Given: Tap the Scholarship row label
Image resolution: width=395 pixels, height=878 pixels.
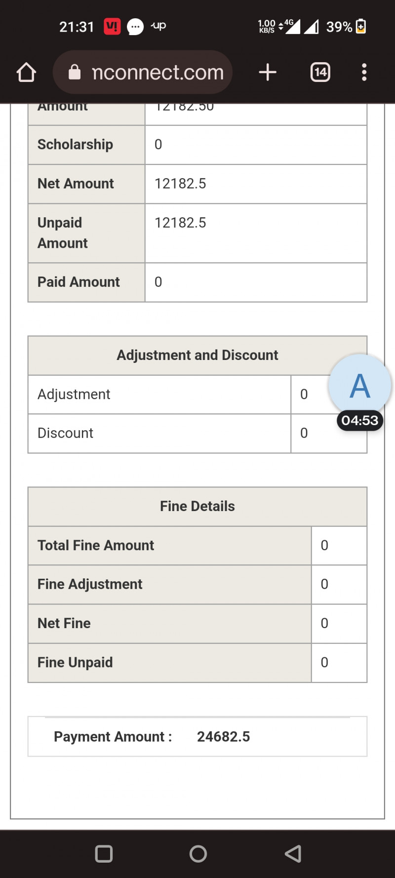Looking at the screenshot, I should 75,144.
